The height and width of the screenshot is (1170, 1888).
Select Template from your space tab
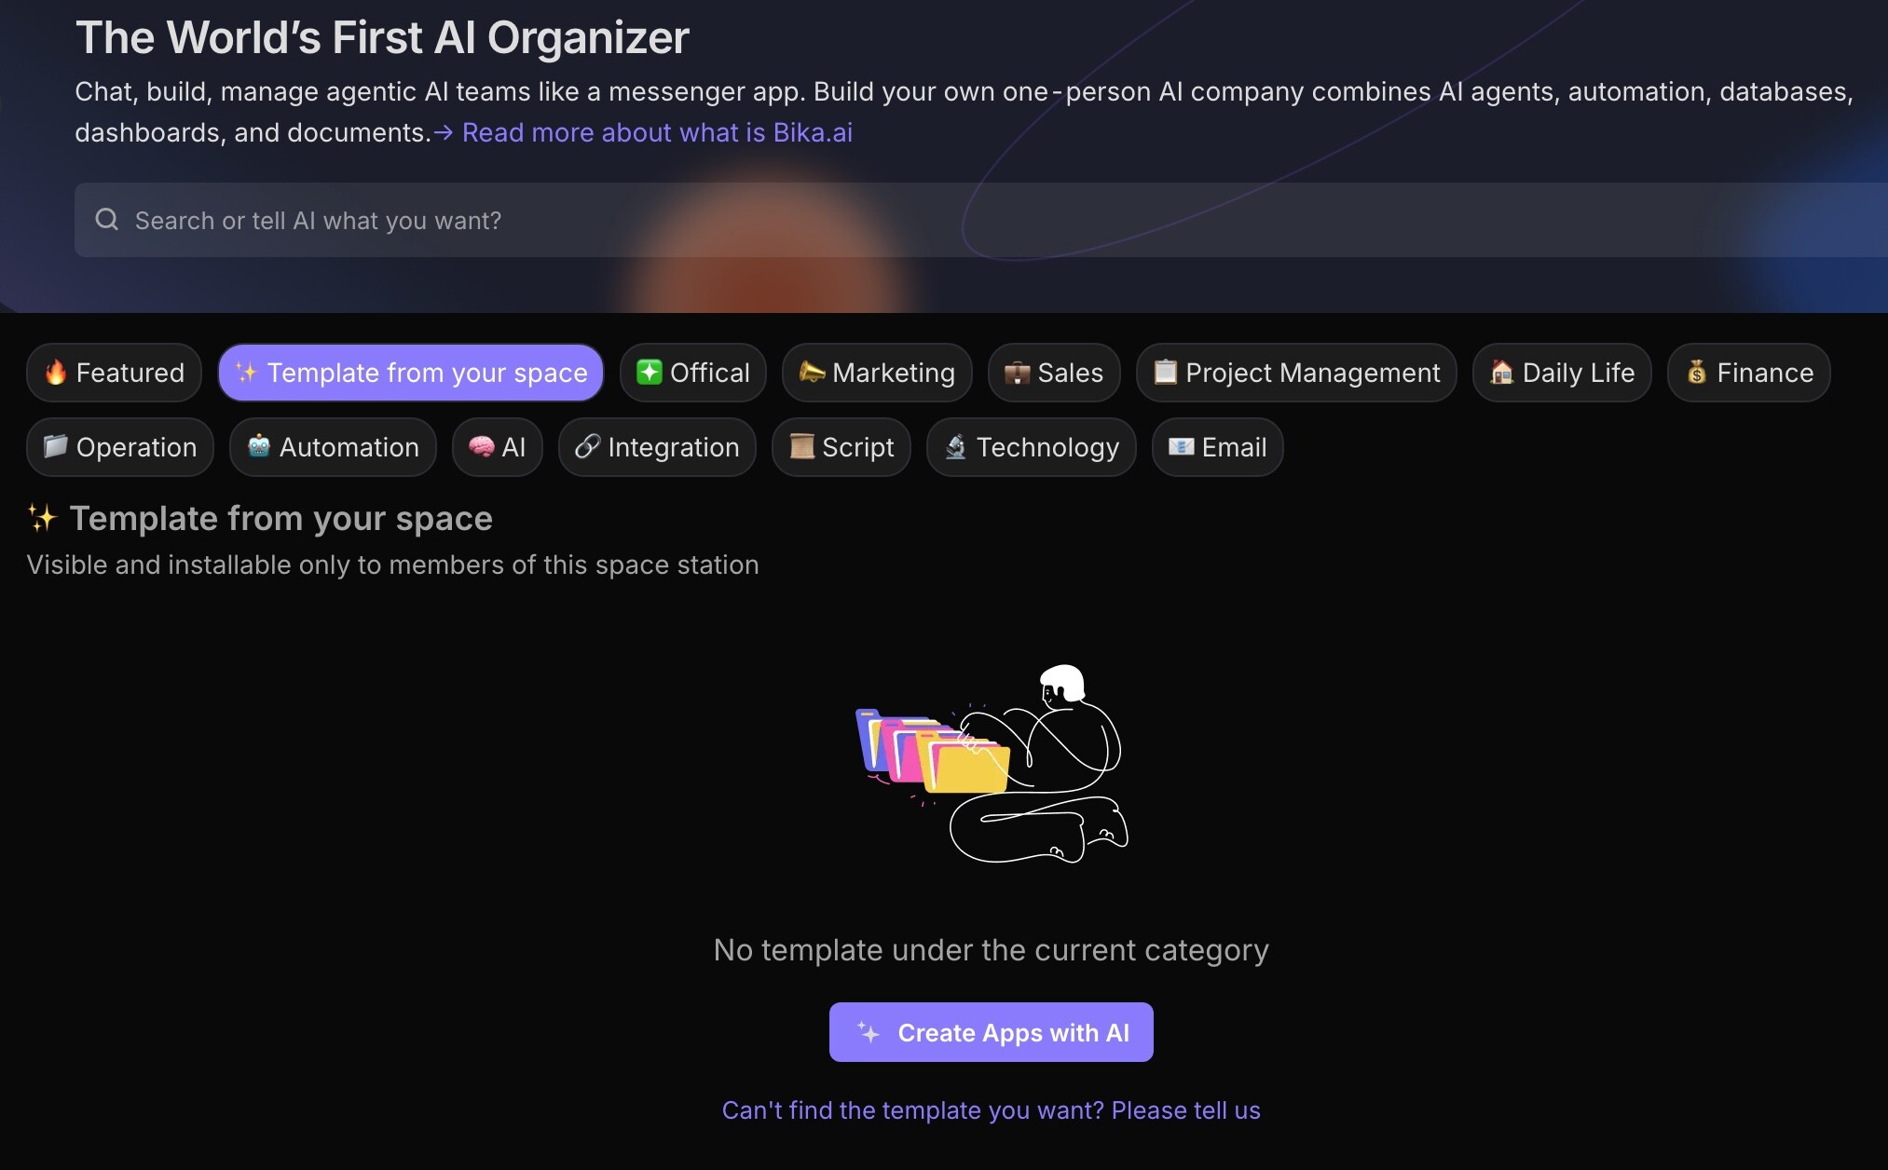tap(411, 373)
